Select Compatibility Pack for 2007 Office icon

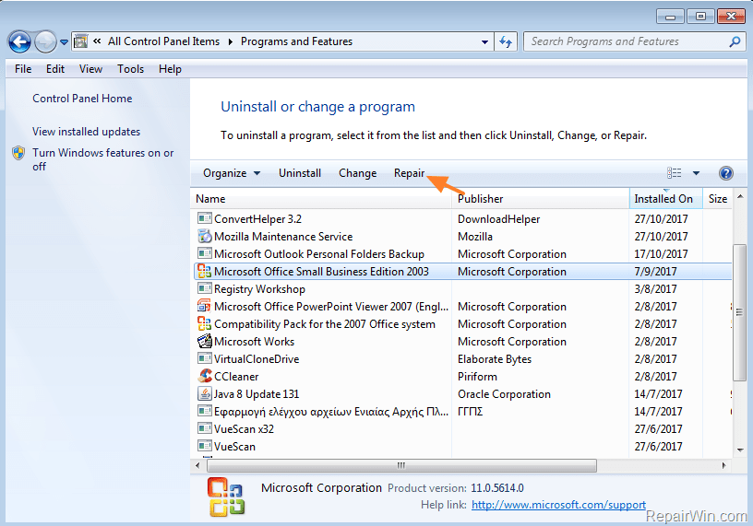(205, 324)
